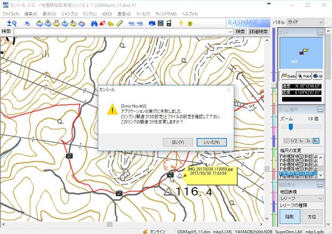Image resolution: width=332 pixels, height=234 pixels.
Task: Click いいえ(N) in the error dialog
Action: coord(211,142)
